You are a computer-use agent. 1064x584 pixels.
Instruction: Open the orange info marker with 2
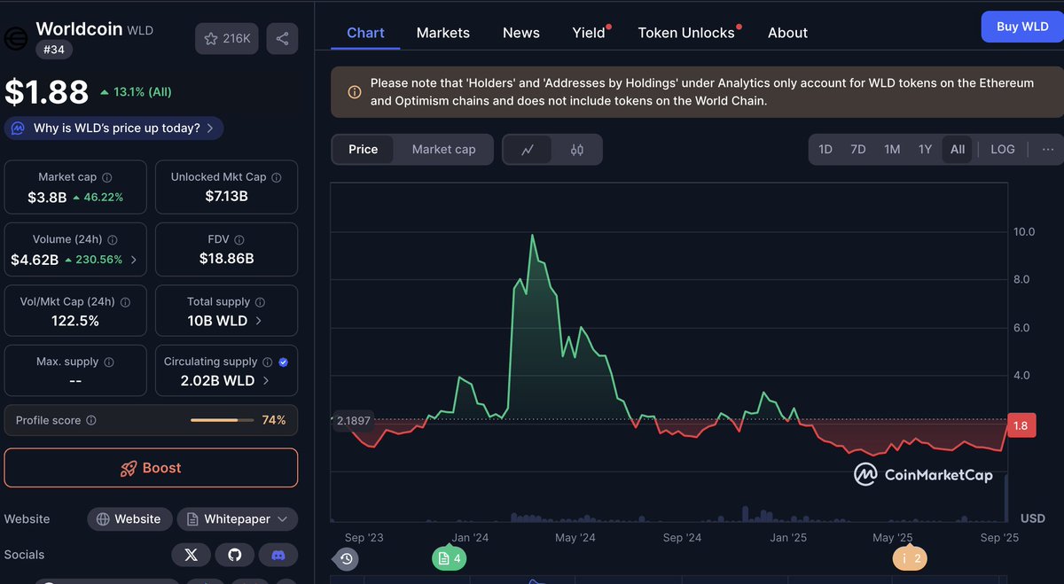click(x=910, y=558)
